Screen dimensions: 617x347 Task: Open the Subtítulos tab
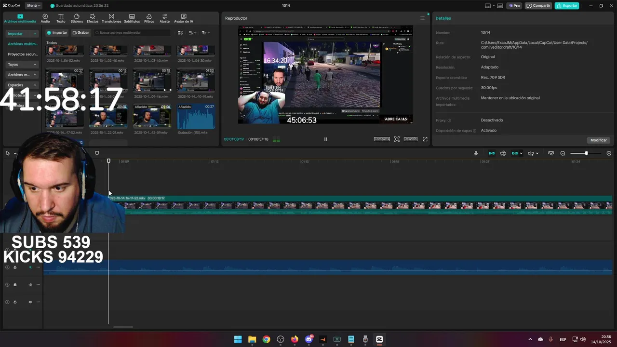pos(132,18)
